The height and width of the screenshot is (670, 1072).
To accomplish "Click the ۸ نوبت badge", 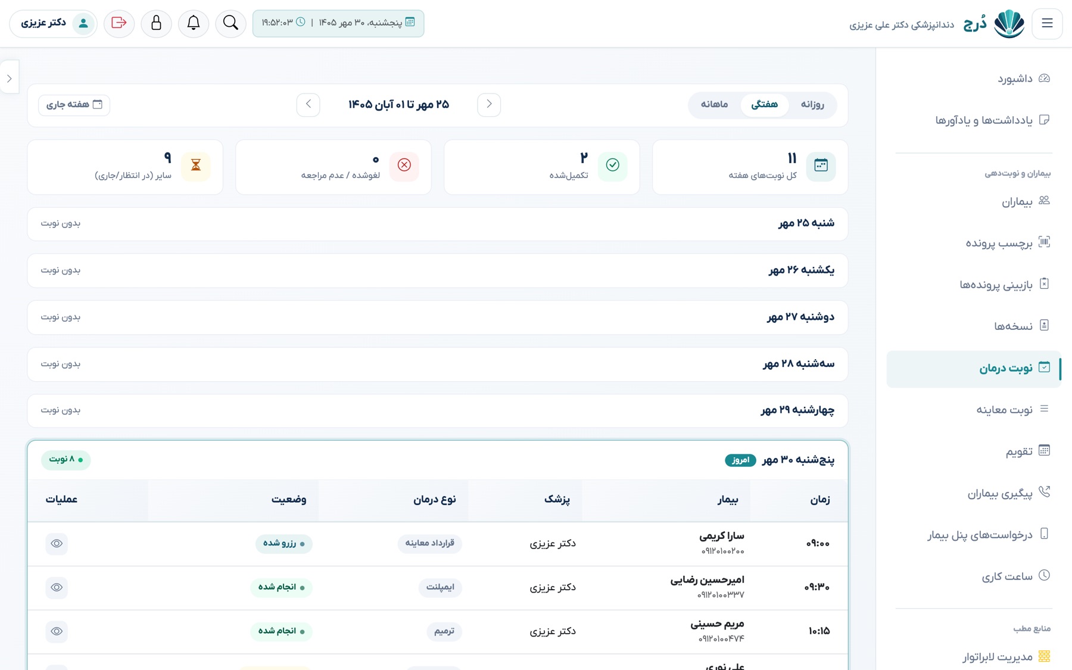I will pos(66,460).
